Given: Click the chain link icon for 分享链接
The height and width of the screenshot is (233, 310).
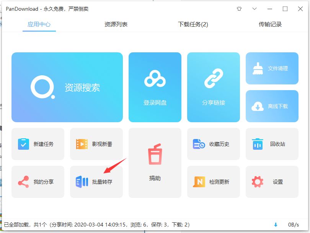Looking at the screenshot, I should [x=214, y=78].
